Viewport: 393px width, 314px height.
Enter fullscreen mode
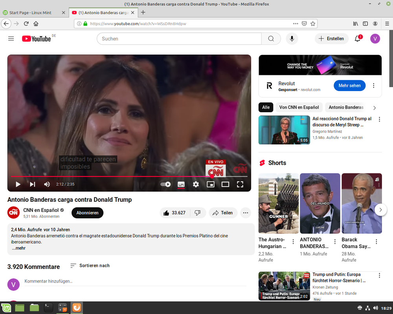tap(240, 184)
